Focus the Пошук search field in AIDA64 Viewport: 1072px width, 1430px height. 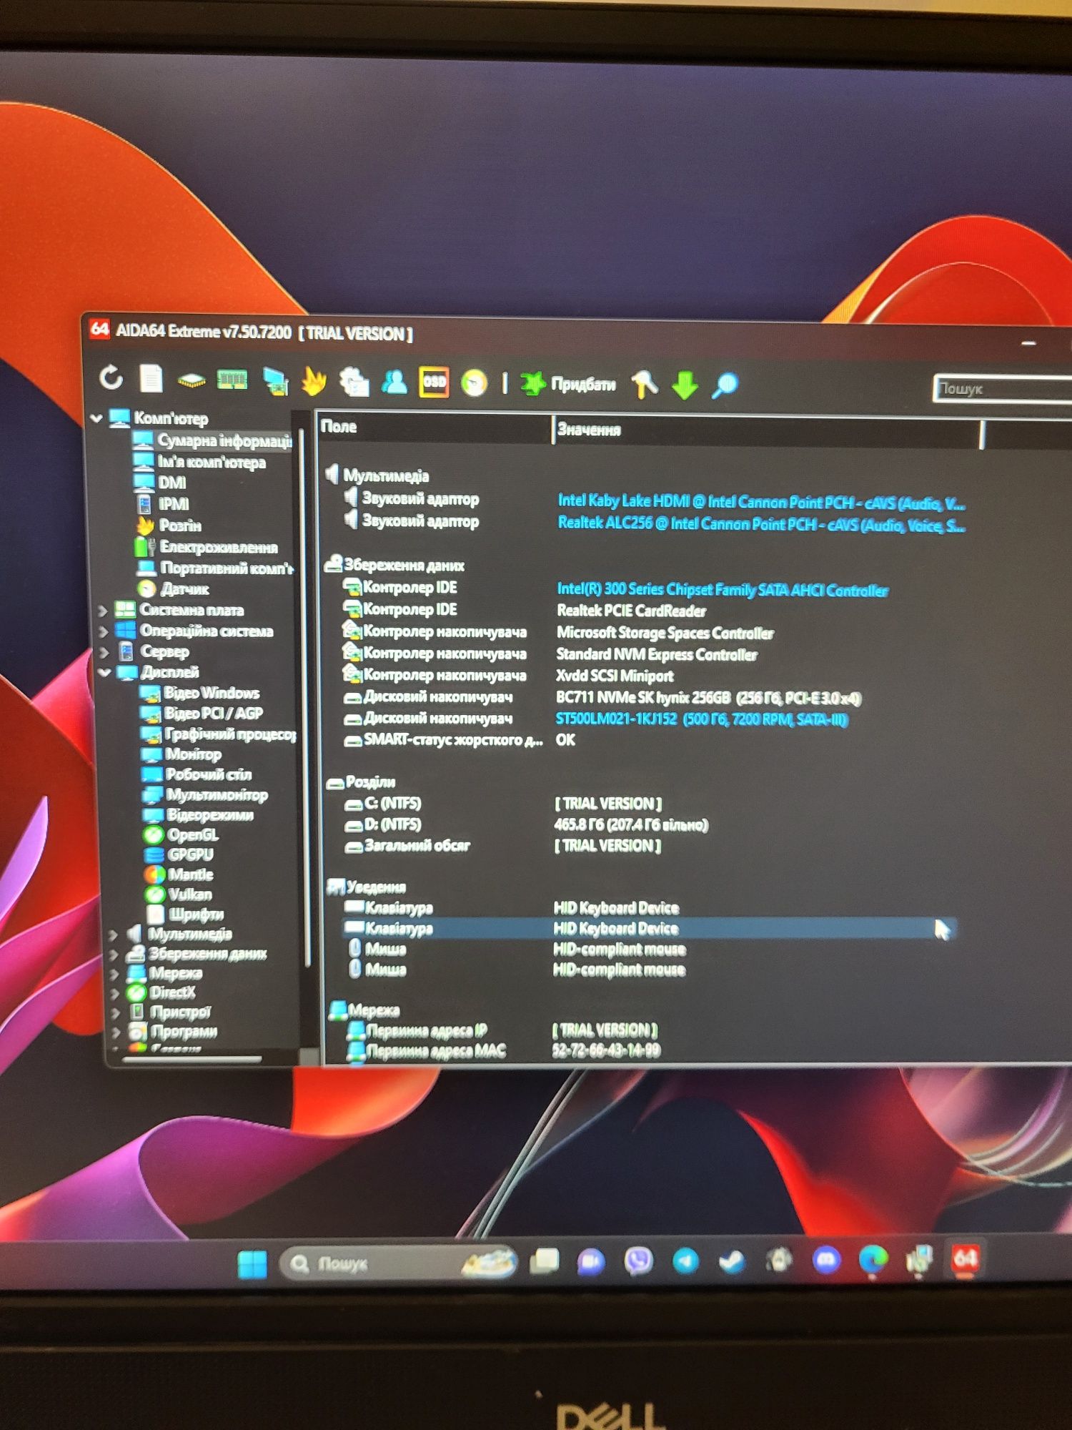click(1003, 388)
